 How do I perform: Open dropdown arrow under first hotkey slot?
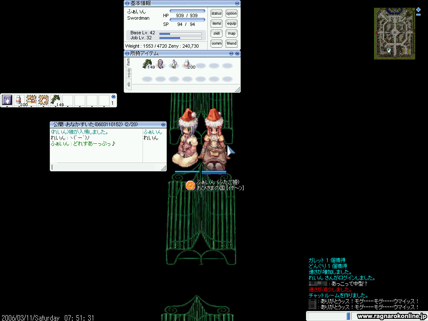(7, 107)
